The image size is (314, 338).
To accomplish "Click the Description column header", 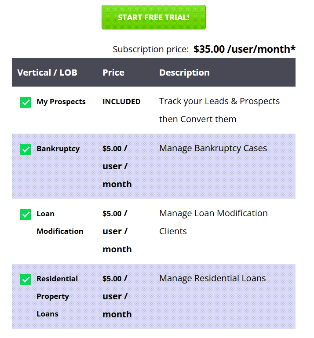I will point(184,73).
